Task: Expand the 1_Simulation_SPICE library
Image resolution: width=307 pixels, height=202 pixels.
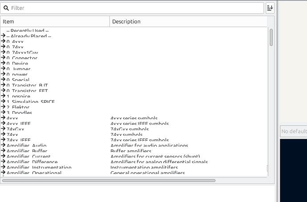Action: click(x=3, y=102)
